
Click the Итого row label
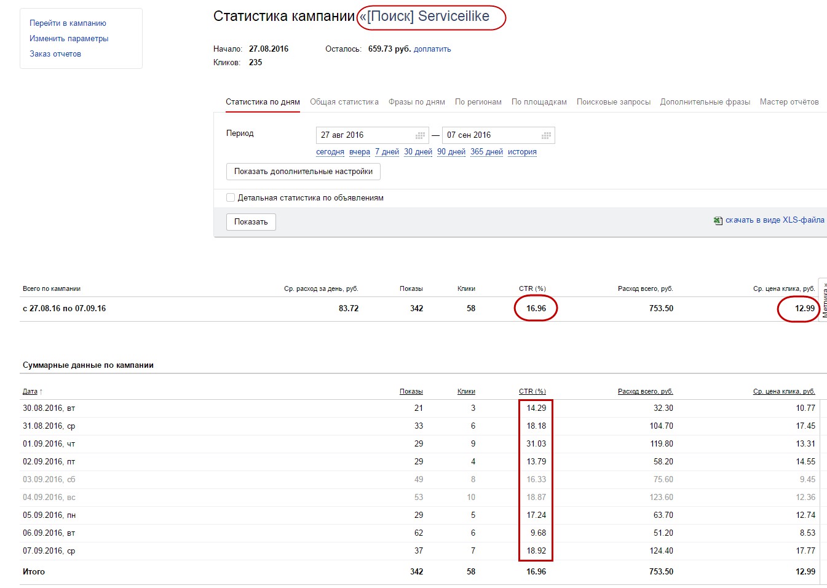point(34,572)
